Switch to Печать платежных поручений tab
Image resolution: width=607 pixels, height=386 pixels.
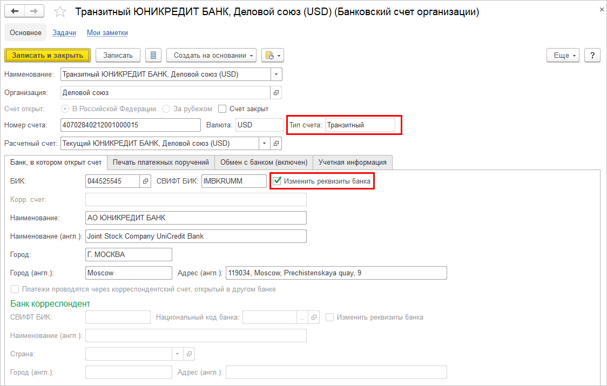(x=160, y=162)
